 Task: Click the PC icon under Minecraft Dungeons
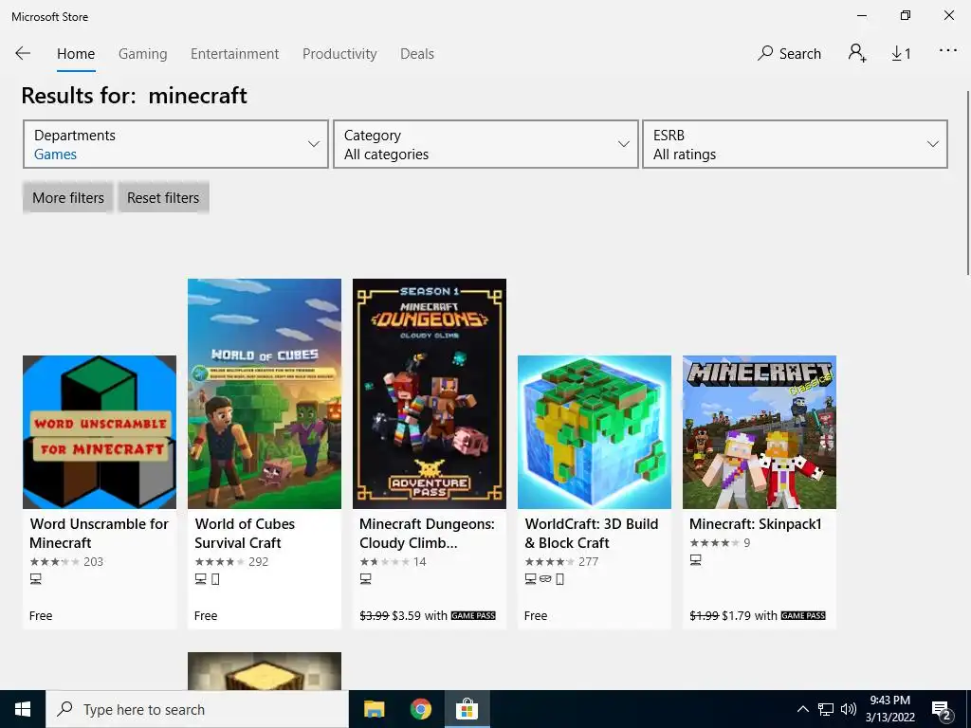click(366, 579)
